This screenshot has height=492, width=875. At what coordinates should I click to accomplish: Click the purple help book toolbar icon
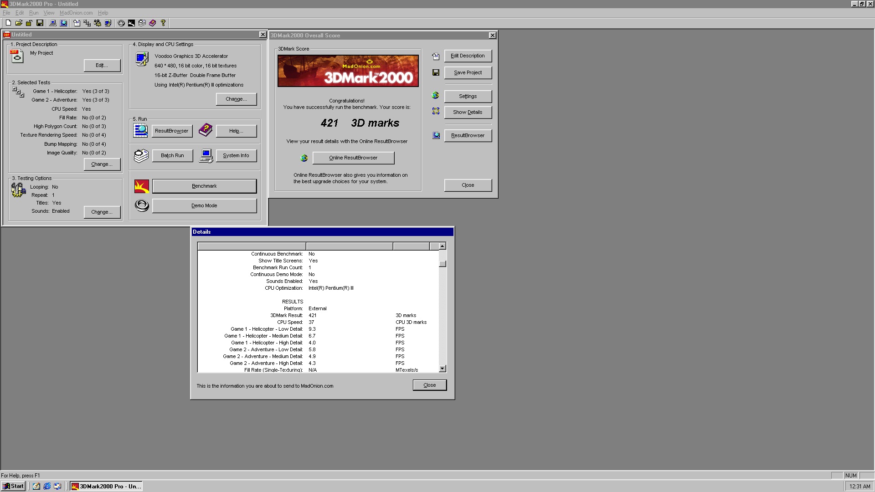click(x=153, y=23)
